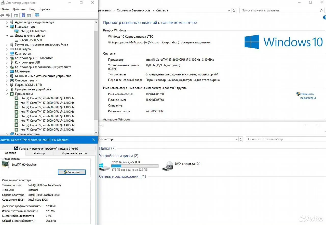
Task: Toggle action pane toolbar icon
Action: 29,15
